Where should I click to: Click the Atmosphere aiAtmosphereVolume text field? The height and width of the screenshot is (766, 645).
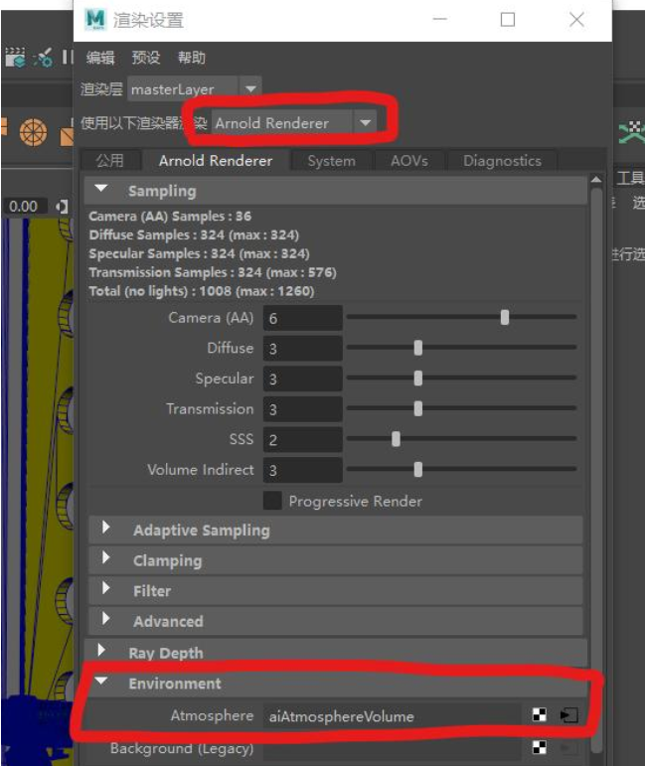pos(391,716)
